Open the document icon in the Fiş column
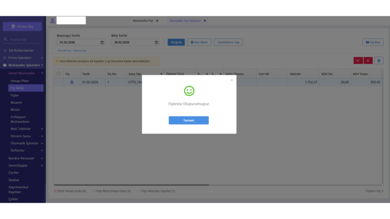The width and height of the screenshot is (390, 219). tap(72, 82)
